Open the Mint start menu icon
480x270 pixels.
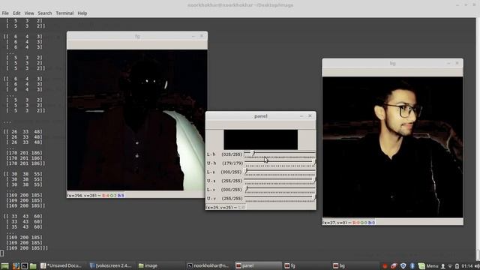4,265
